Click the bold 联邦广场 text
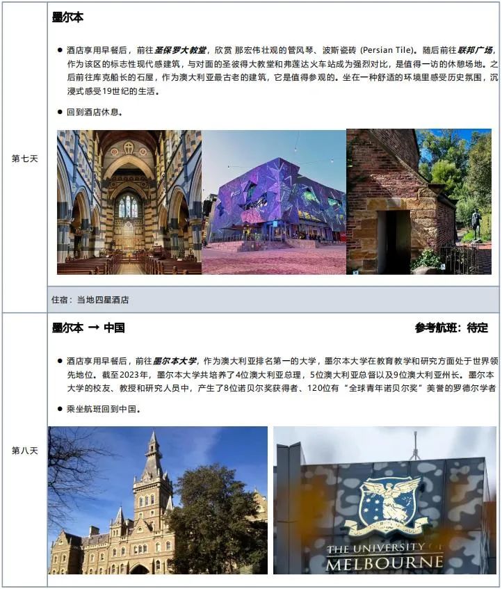 pos(475,51)
